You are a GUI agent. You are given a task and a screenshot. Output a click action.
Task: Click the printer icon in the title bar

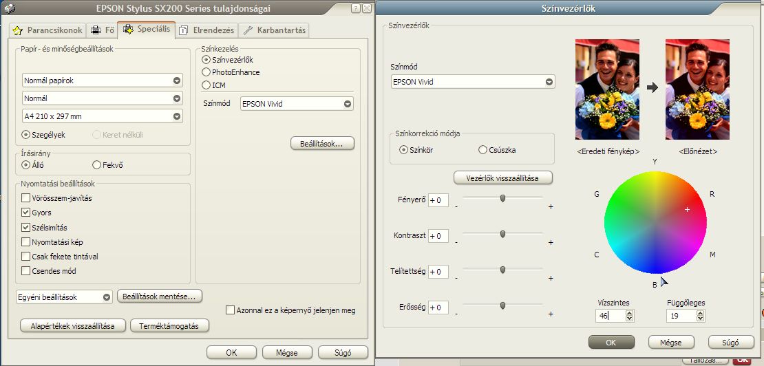8,8
